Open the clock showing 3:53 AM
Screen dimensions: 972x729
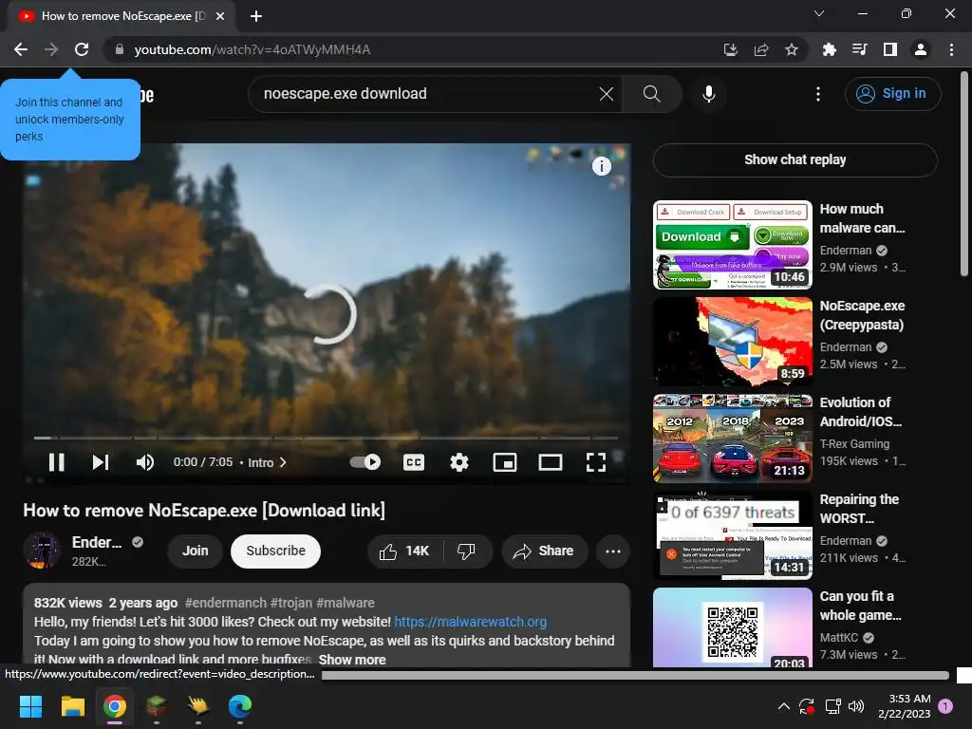(905, 706)
